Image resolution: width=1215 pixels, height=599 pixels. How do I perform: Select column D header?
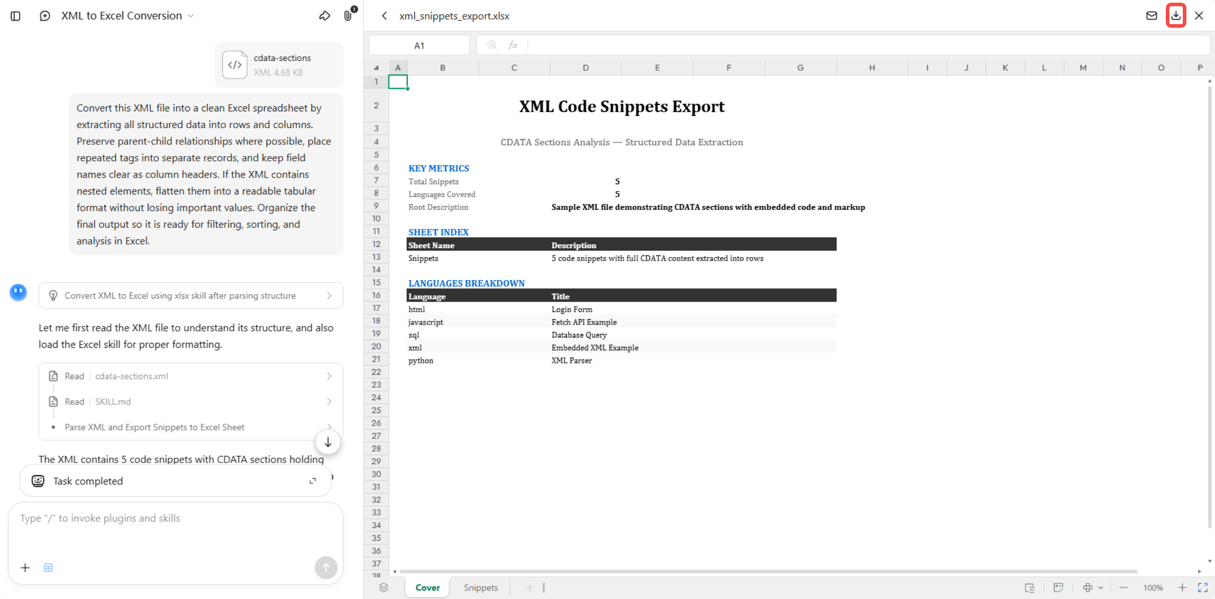(x=585, y=68)
